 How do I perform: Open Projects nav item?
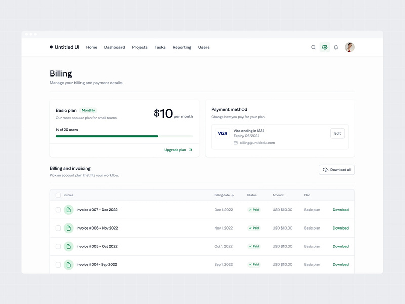[140, 47]
